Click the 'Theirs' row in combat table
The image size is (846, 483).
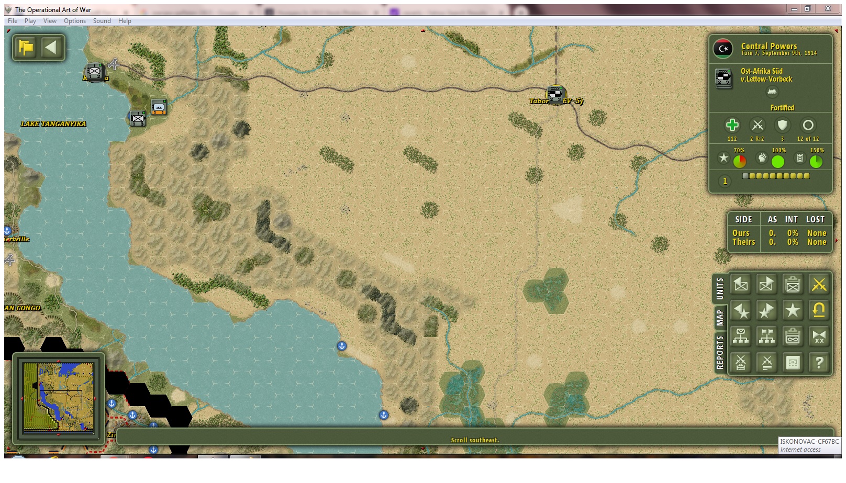(x=779, y=242)
